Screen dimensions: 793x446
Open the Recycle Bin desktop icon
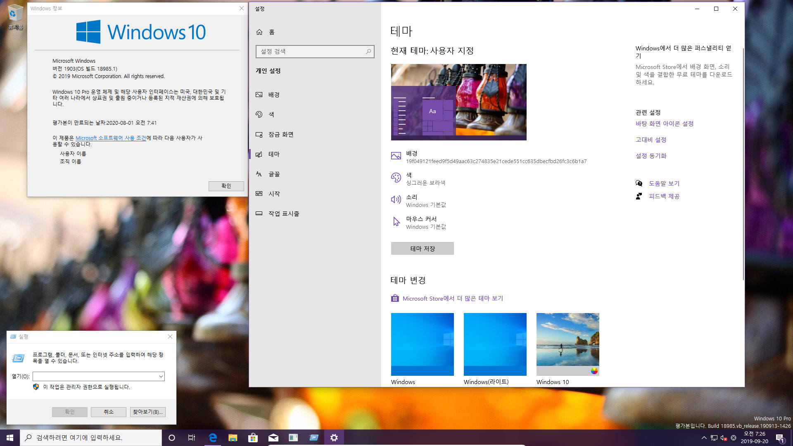(x=15, y=17)
